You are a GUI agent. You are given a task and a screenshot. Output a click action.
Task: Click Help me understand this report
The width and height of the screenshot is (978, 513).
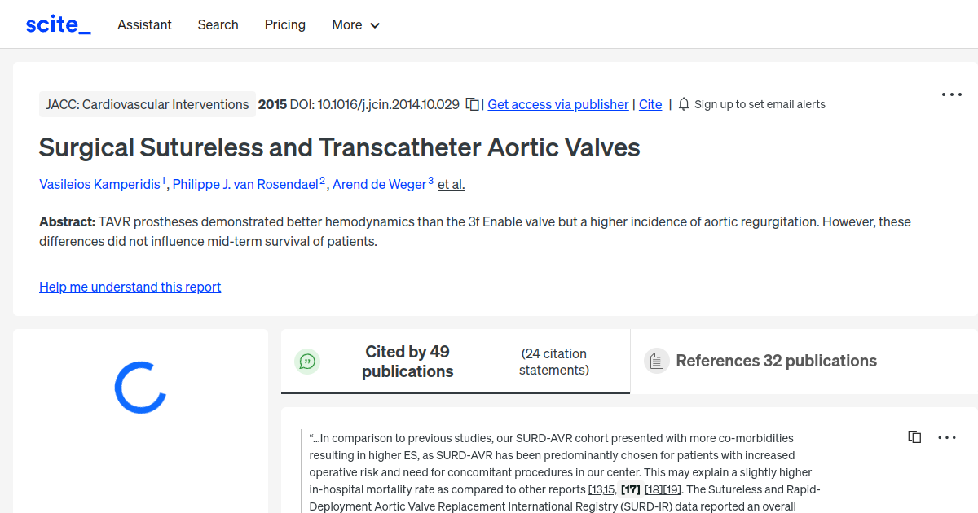[x=130, y=287]
